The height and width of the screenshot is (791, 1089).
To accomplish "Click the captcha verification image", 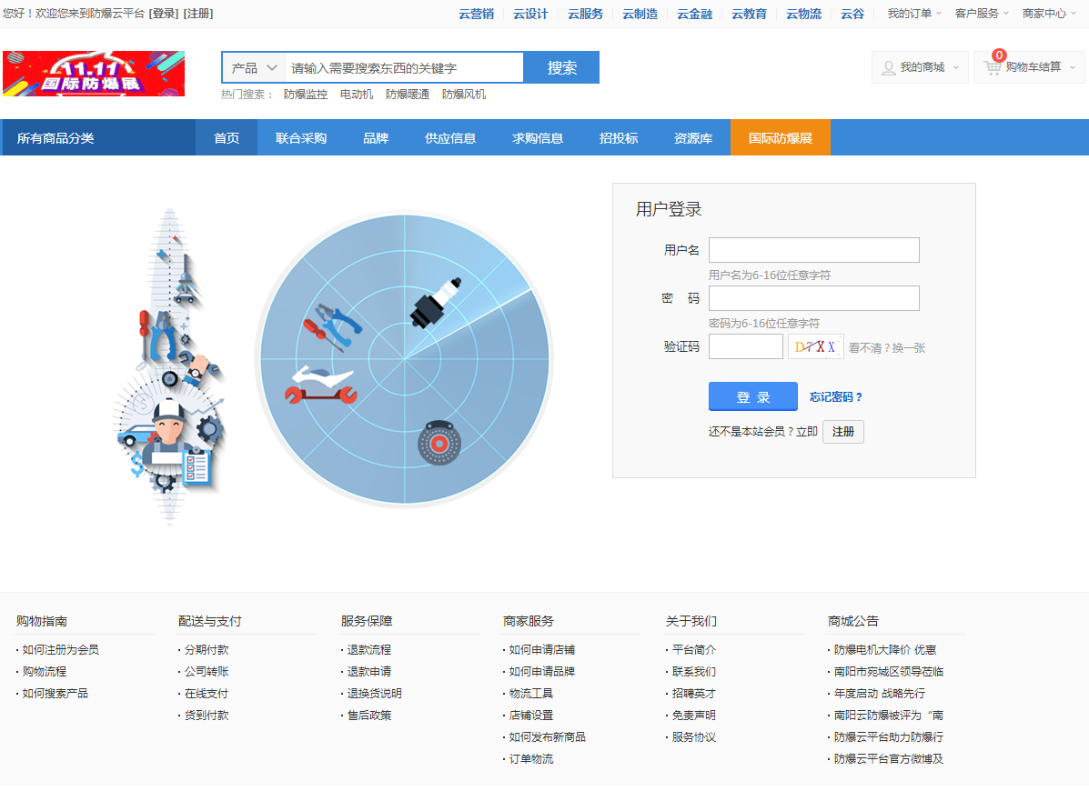I will tap(816, 346).
